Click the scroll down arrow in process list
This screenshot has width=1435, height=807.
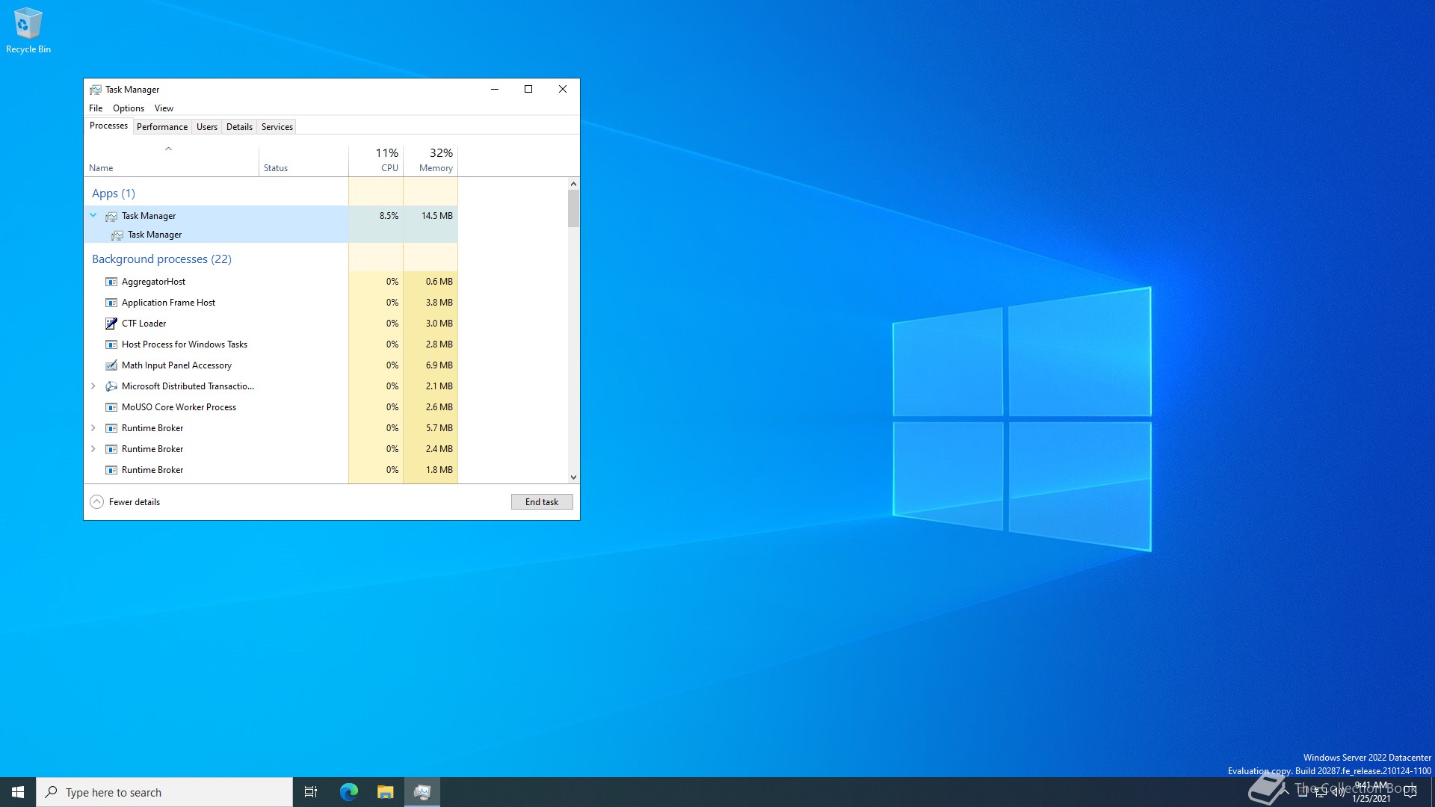tap(573, 477)
